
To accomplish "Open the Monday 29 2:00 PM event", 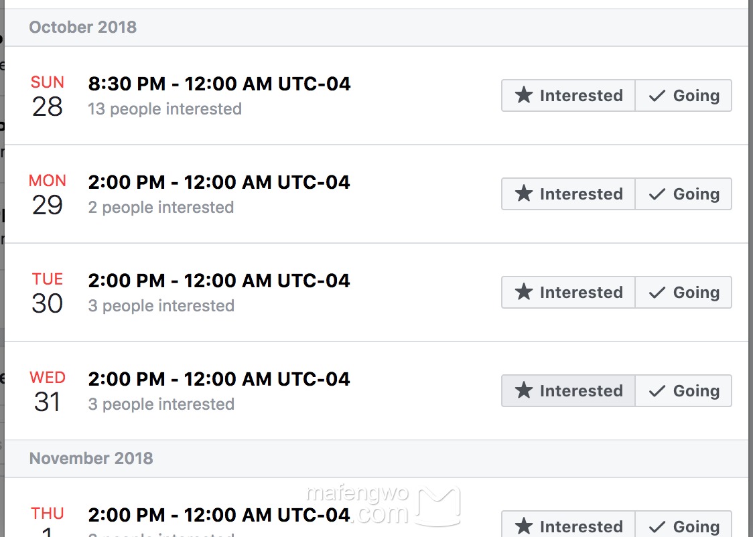I will [x=219, y=182].
